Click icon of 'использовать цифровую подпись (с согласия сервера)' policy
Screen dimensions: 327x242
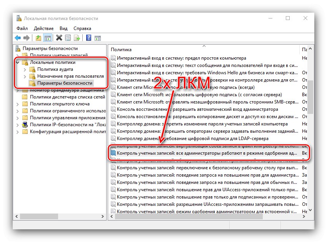[x=113, y=95]
